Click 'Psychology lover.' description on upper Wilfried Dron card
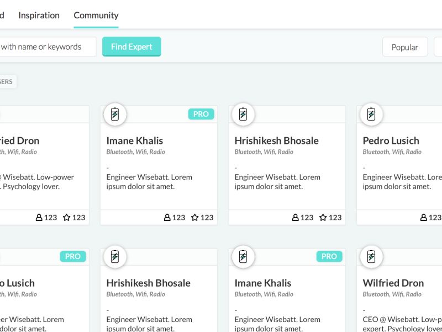The height and width of the screenshot is (332, 442). coord(31,186)
